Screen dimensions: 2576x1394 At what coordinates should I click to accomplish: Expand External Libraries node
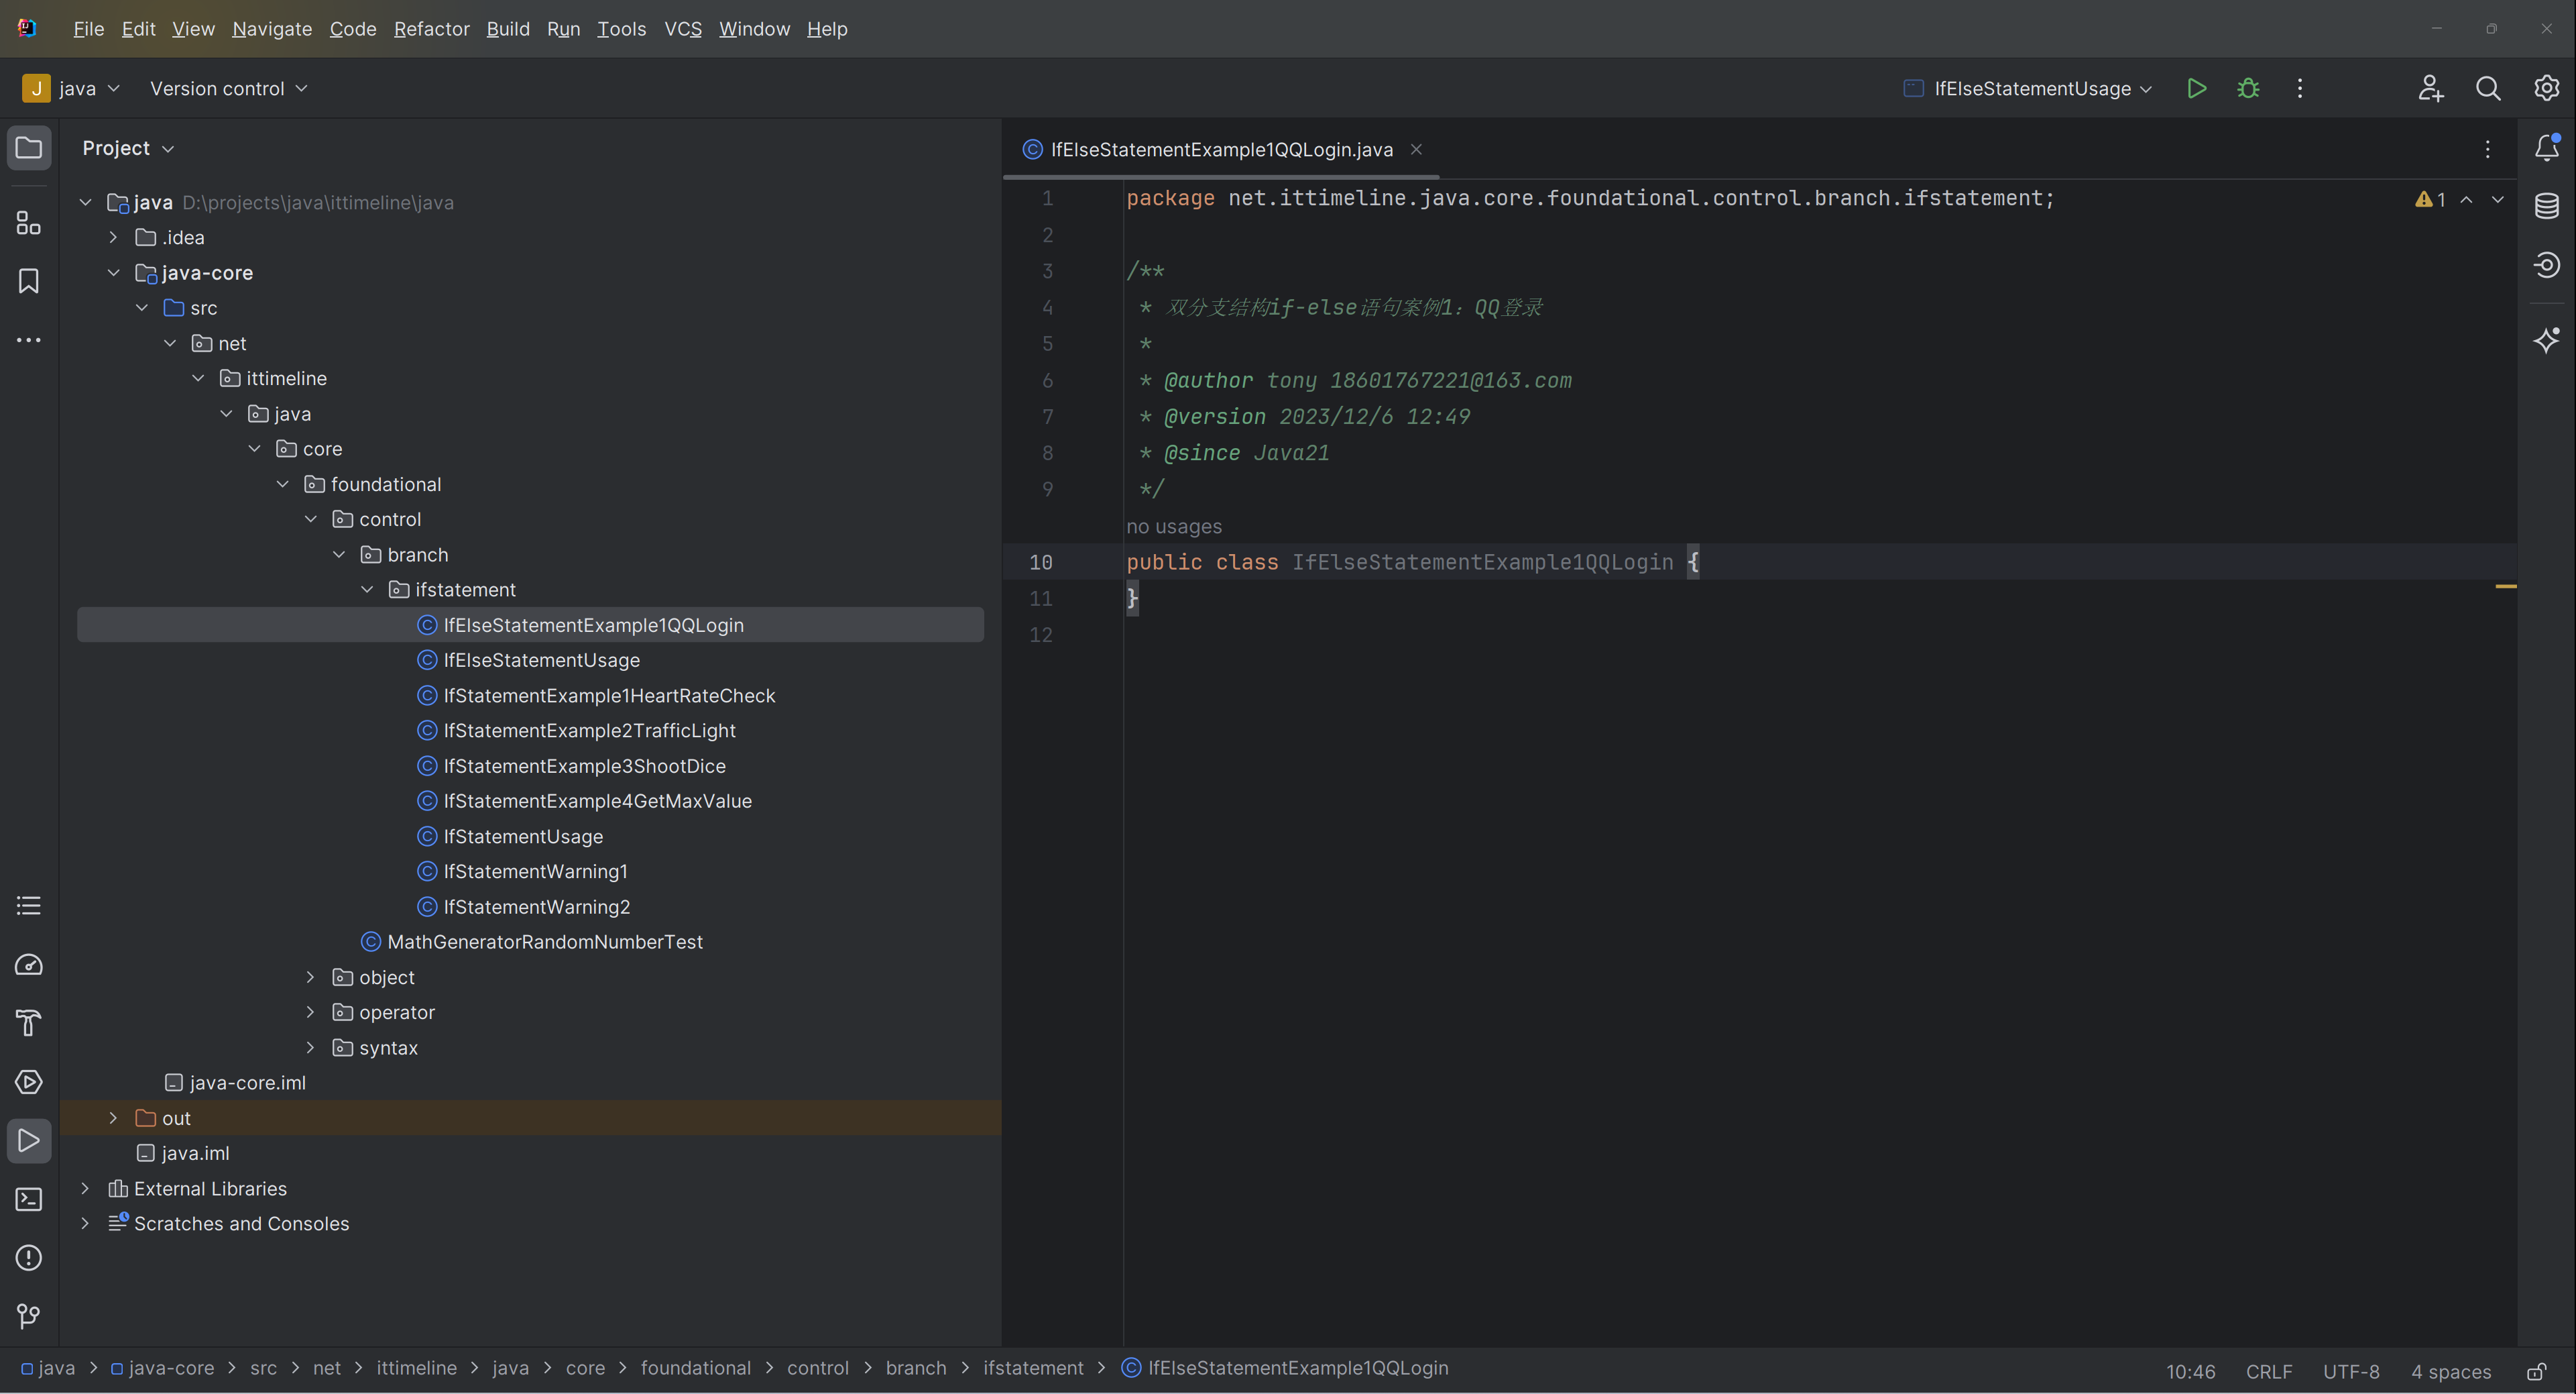85,1188
